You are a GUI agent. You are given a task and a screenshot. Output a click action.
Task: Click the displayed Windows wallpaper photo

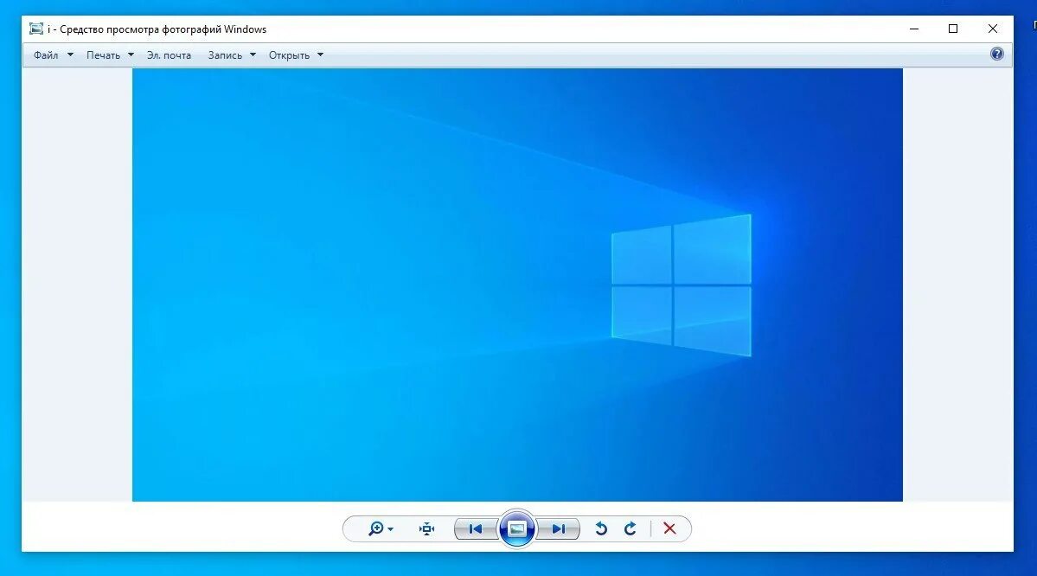517,285
